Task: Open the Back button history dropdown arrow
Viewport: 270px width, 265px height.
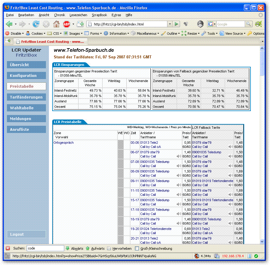Action: [16, 24]
